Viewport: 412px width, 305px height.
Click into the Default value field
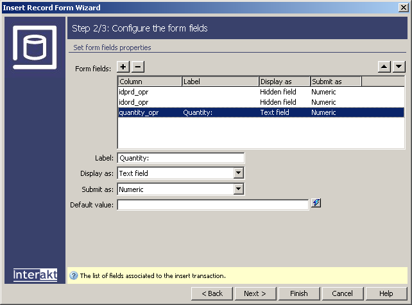click(x=212, y=205)
